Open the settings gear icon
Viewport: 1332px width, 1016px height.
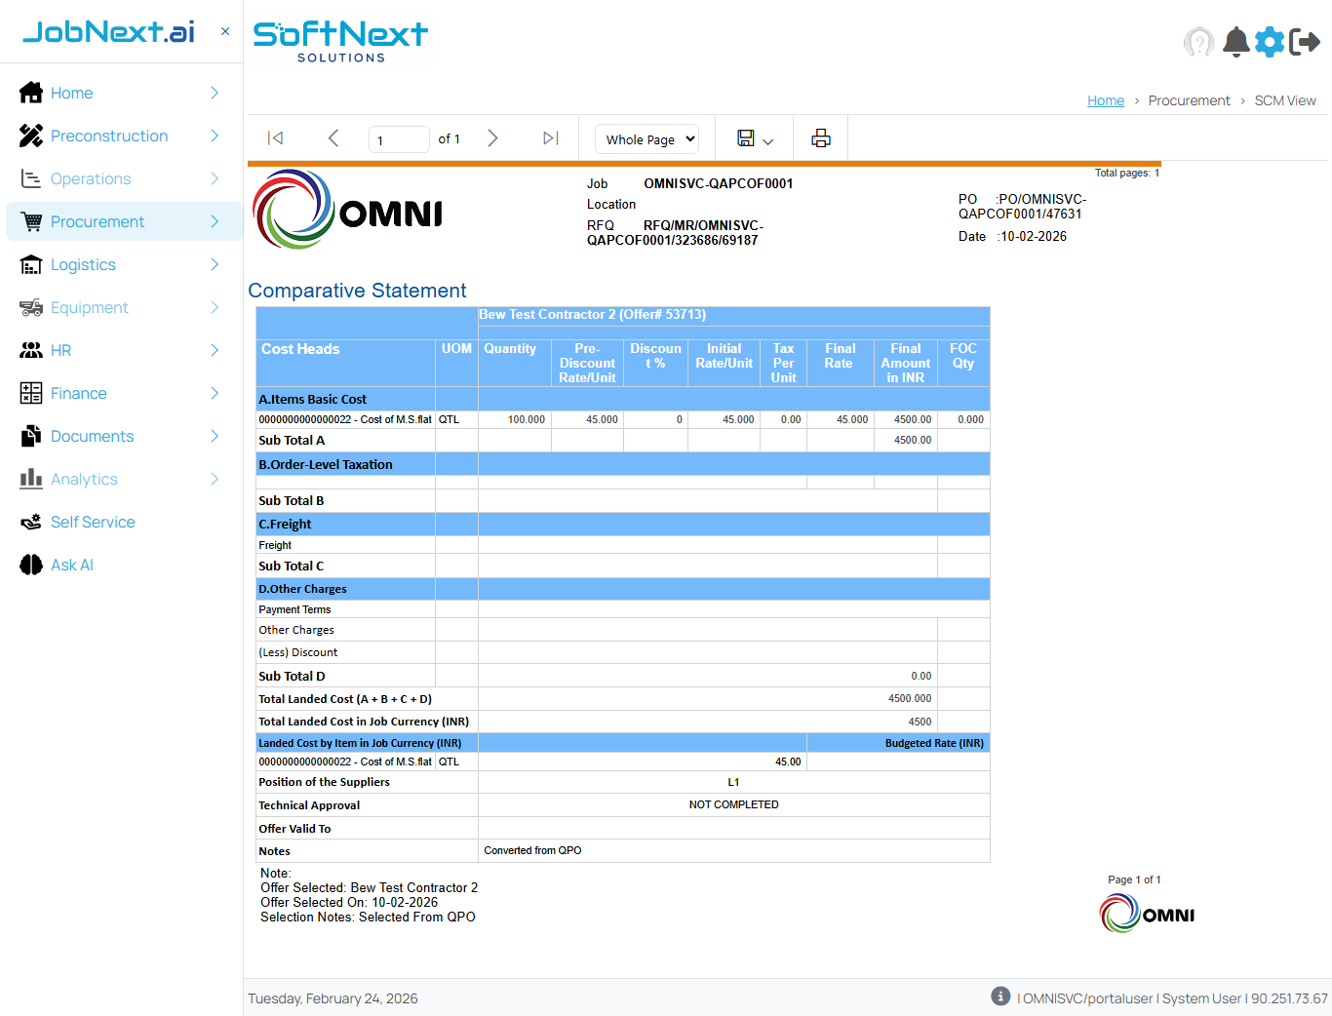(1270, 42)
